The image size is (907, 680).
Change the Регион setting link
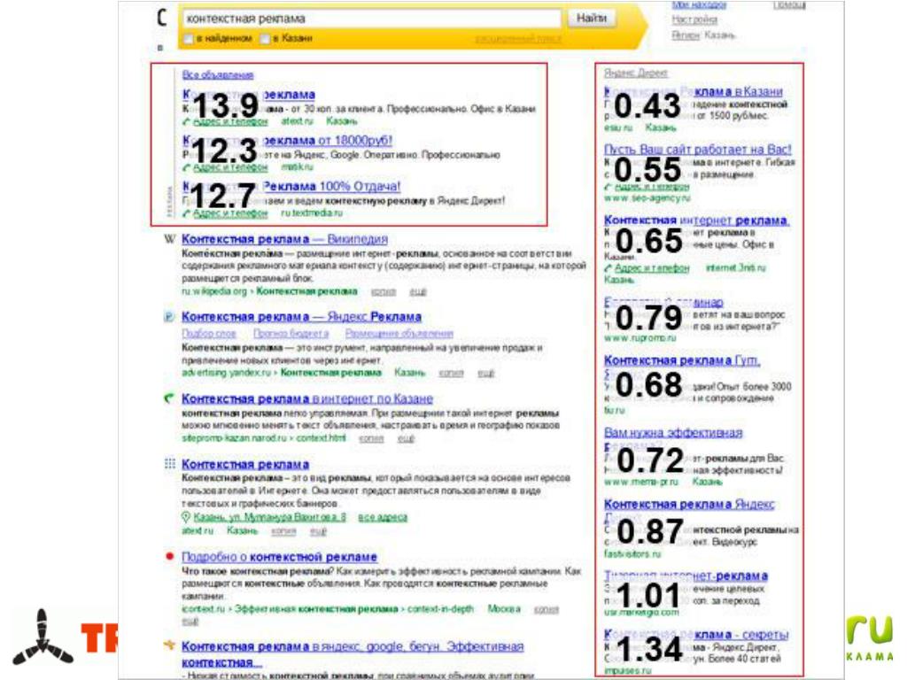(x=686, y=35)
